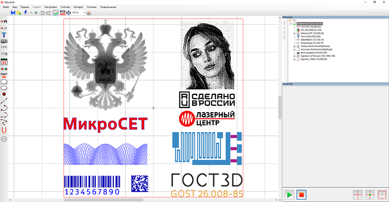
Task: Select ШтрихКод (10,100,10) tree item
Action: [x=312, y=43]
